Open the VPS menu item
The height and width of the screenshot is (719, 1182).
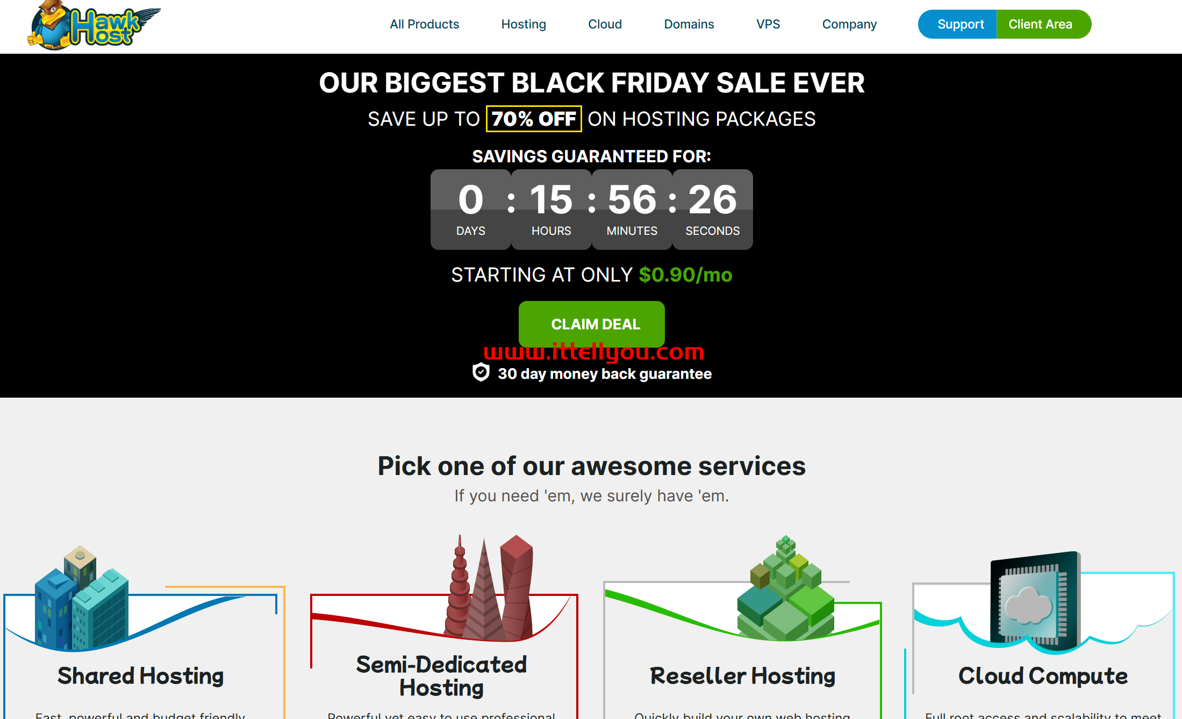click(x=768, y=24)
